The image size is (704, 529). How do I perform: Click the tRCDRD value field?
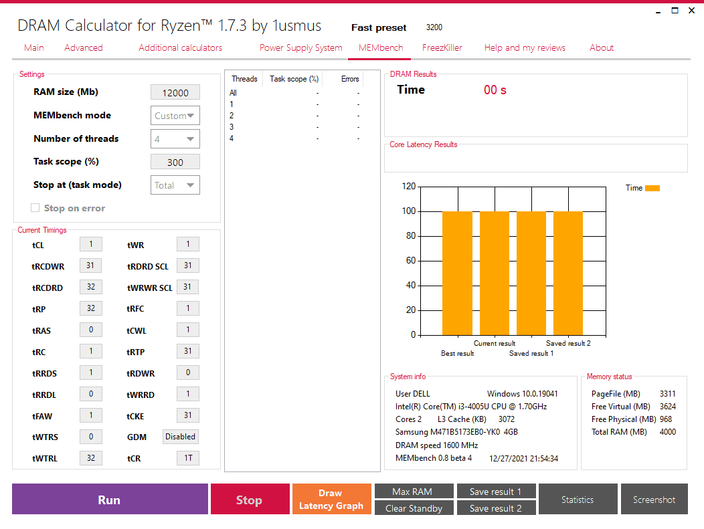[x=91, y=287]
